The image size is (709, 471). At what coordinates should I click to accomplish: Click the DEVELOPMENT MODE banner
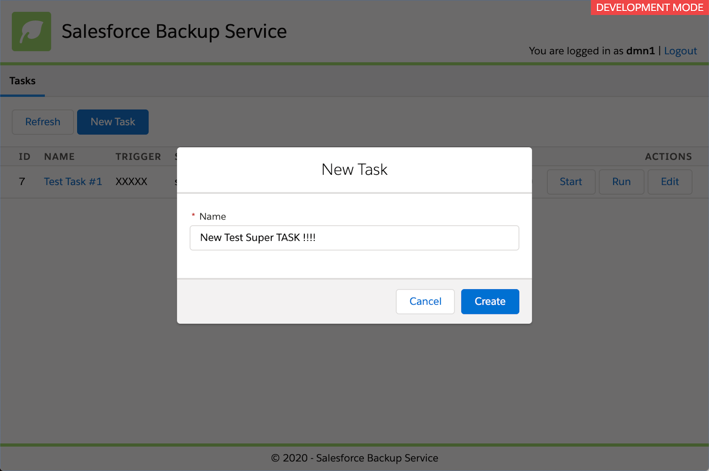pos(650,8)
